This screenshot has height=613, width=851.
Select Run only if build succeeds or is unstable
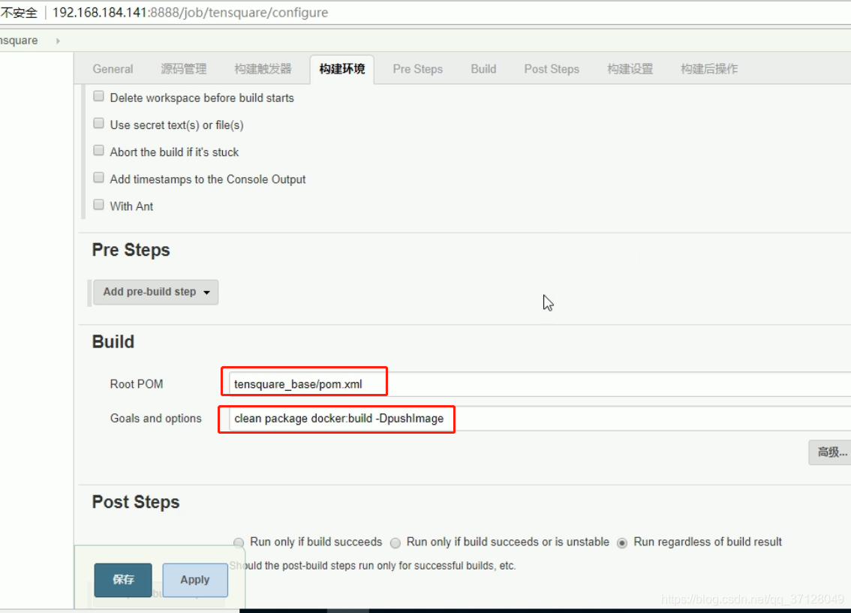(x=395, y=542)
